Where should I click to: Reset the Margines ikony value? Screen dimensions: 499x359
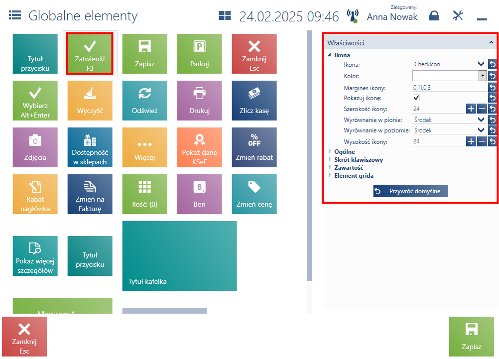[x=492, y=87]
